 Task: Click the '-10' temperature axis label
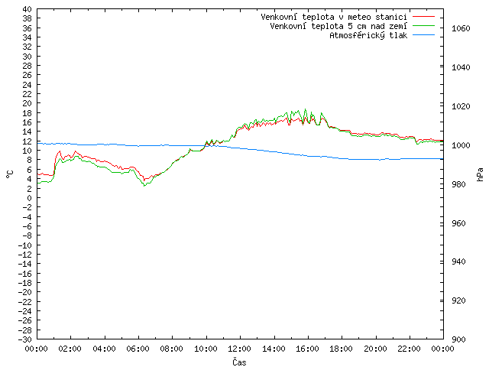coord(25,245)
